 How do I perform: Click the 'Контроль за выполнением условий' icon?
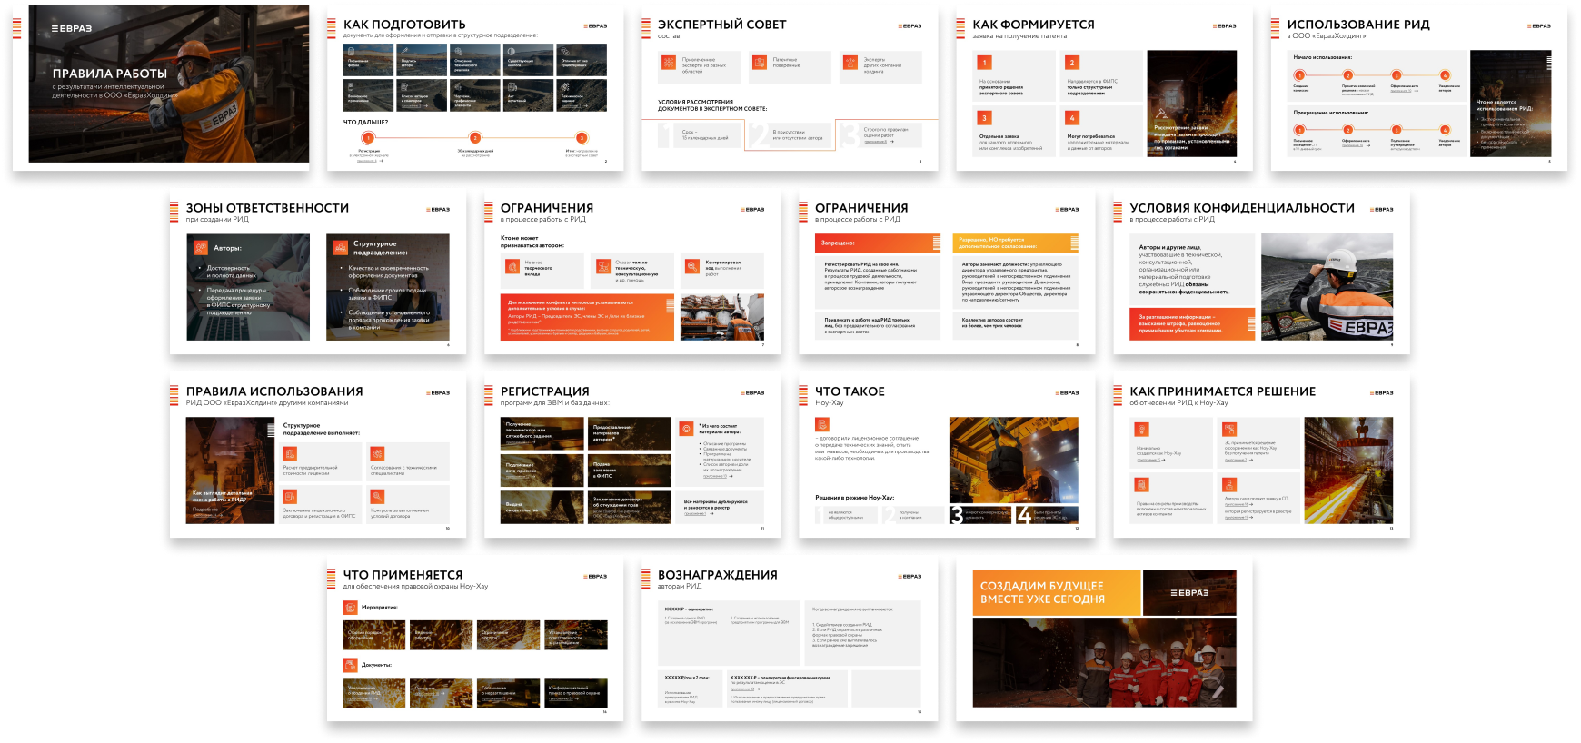coord(377,497)
